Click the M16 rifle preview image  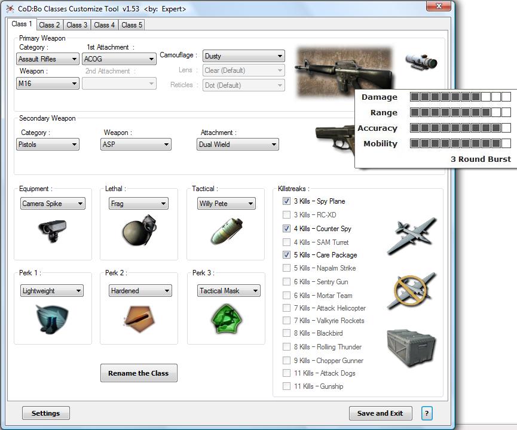point(345,72)
